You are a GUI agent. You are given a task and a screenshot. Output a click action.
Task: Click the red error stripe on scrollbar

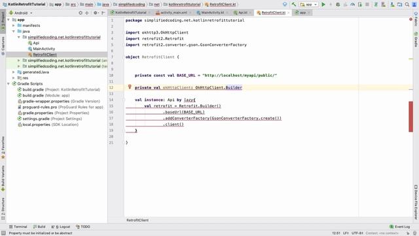click(410, 117)
